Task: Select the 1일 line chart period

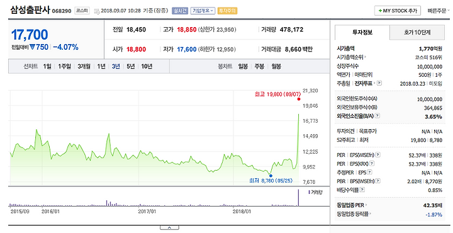Action: click(47, 67)
